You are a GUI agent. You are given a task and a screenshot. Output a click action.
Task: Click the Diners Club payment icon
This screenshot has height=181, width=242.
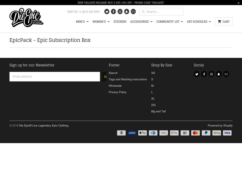[x=153, y=133]
